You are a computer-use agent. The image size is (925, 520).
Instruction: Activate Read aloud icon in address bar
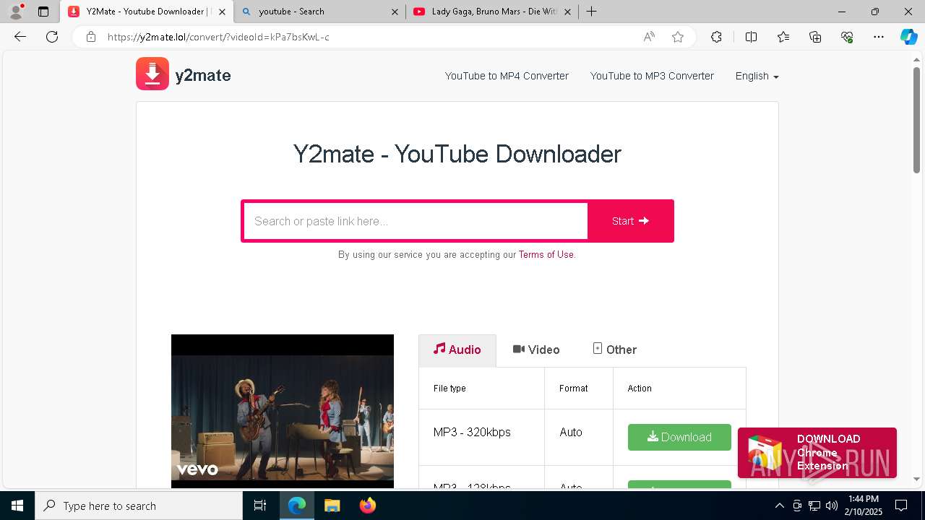[x=649, y=37]
